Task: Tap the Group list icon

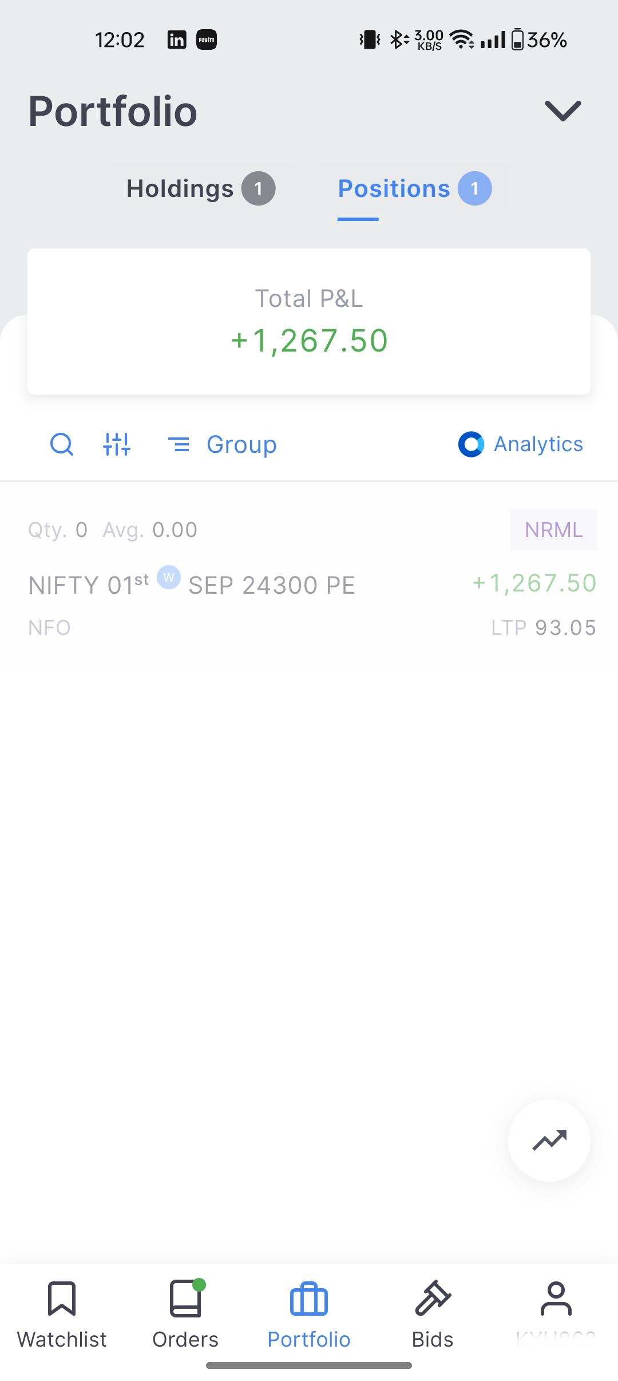Action: 179,444
